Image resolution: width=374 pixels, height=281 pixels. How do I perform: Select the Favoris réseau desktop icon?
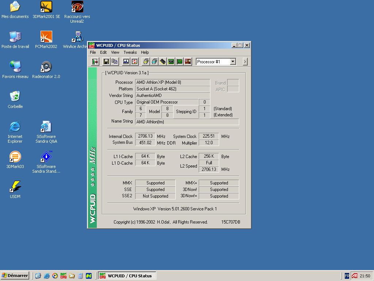(x=15, y=70)
